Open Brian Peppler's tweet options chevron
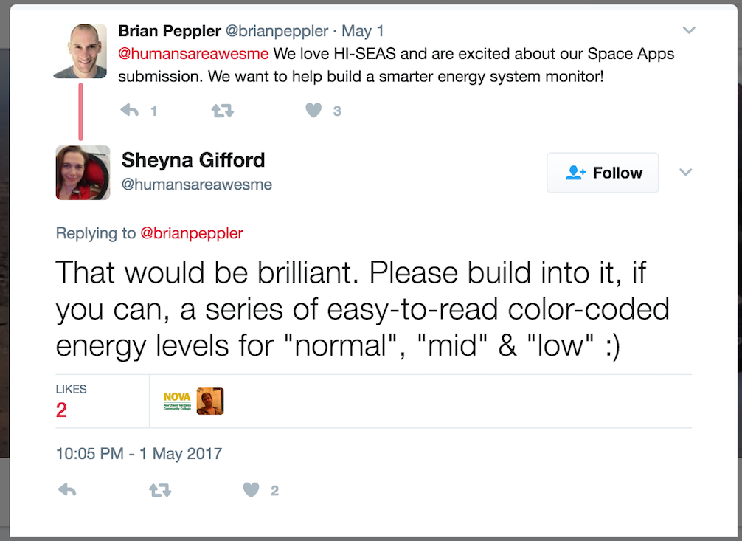The width and height of the screenshot is (742, 541). pyautogui.click(x=689, y=30)
